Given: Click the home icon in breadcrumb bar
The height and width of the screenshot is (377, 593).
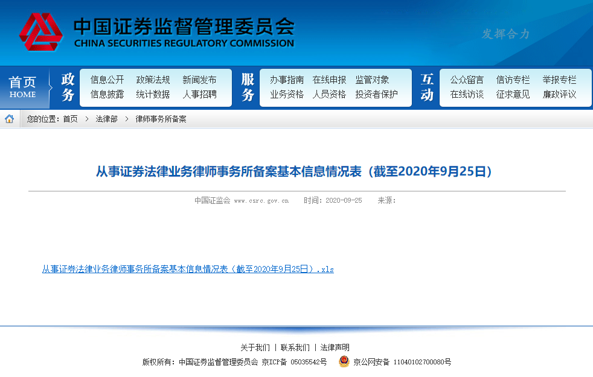Looking at the screenshot, I should 10,119.
